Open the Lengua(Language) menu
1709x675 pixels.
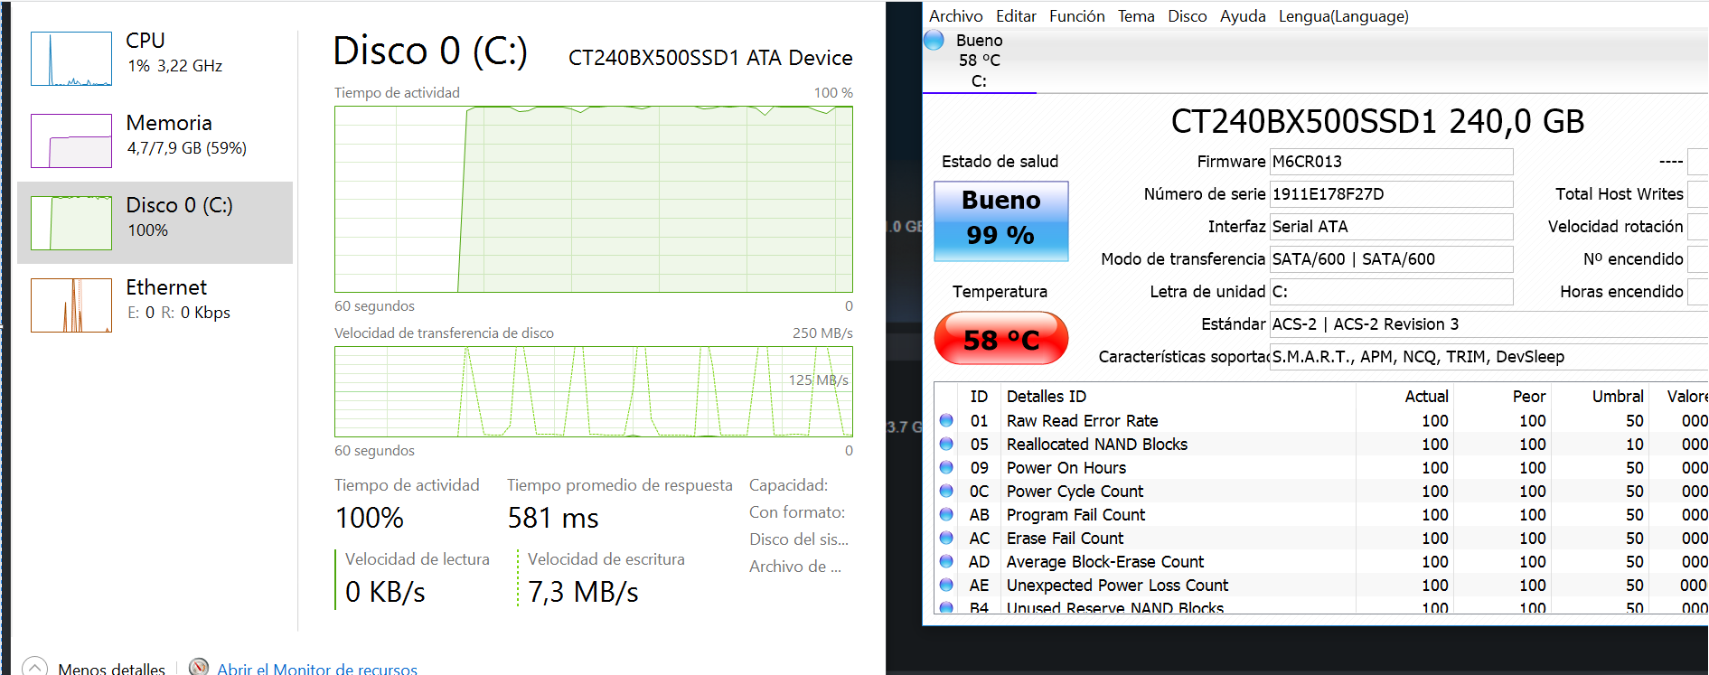tap(1343, 16)
